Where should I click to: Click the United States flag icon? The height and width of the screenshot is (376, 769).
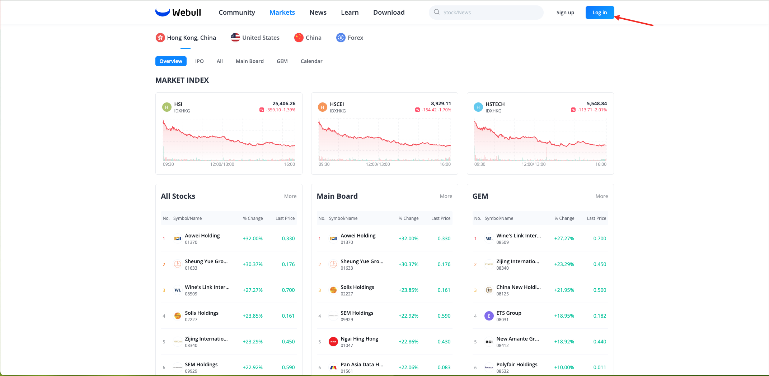[x=235, y=38]
